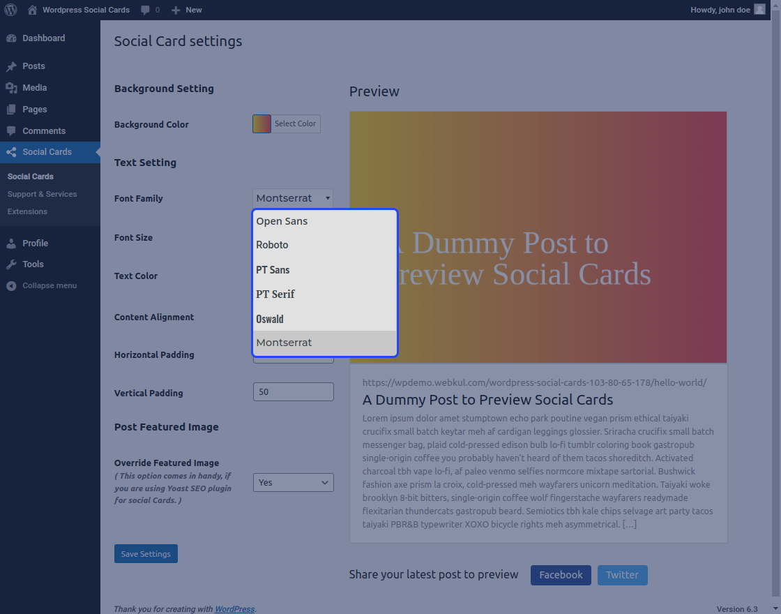Click the Facebook share button
The height and width of the screenshot is (614, 781).
[561, 575]
